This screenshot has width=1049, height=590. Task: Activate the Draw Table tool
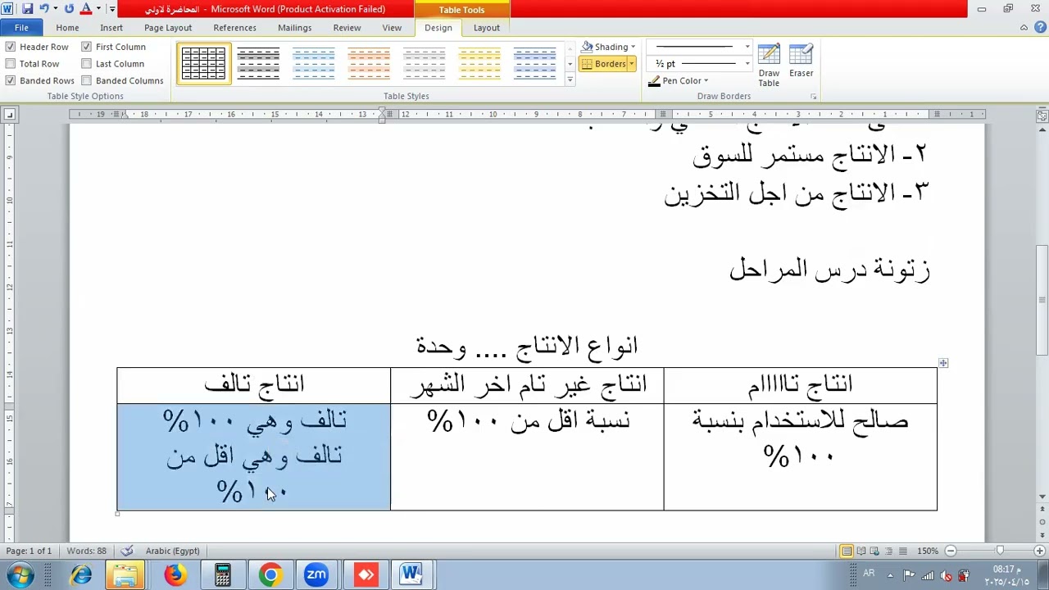(x=769, y=65)
